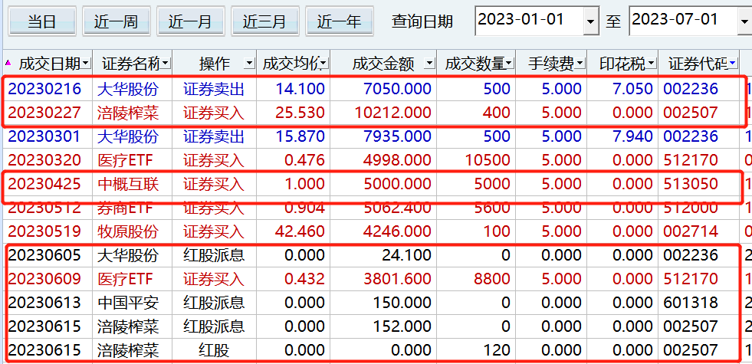Open the 成交数量 column filter dropdown

[510, 64]
